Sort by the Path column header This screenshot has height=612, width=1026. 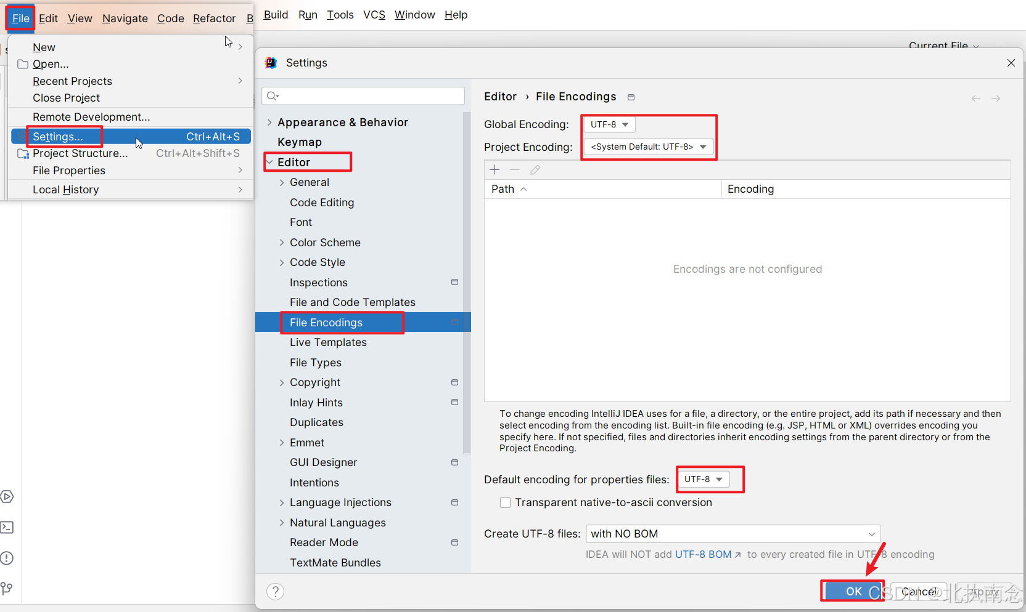[x=603, y=189]
